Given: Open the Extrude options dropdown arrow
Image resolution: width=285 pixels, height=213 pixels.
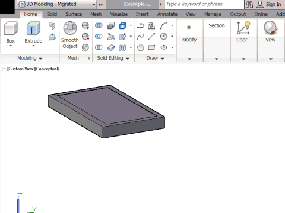Looking at the screenshot, I should click(33, 46).
